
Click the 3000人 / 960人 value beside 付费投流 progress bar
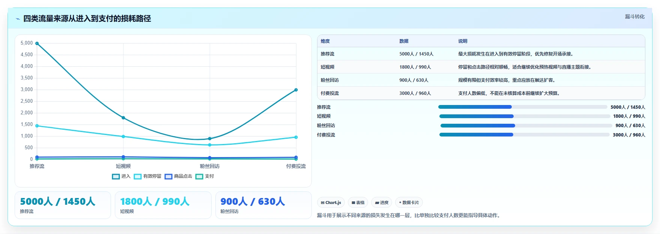pyautogui.click(x=629, y=135)
